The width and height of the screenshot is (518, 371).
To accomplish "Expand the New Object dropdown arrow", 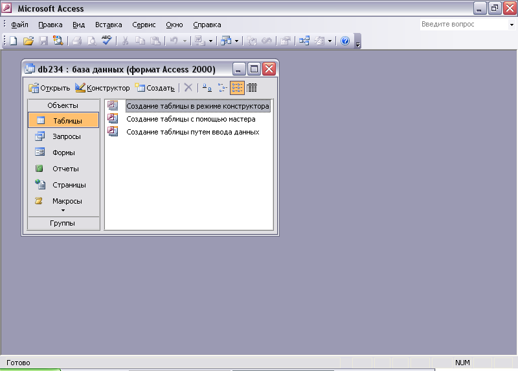I will (x=330, y=41).
